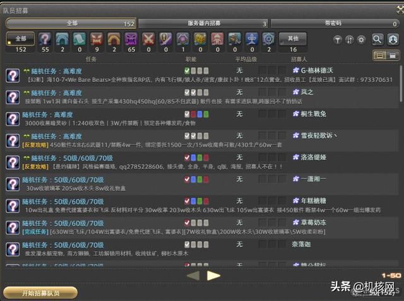Click the listing scrollbar on the right edge

(401, 84)
